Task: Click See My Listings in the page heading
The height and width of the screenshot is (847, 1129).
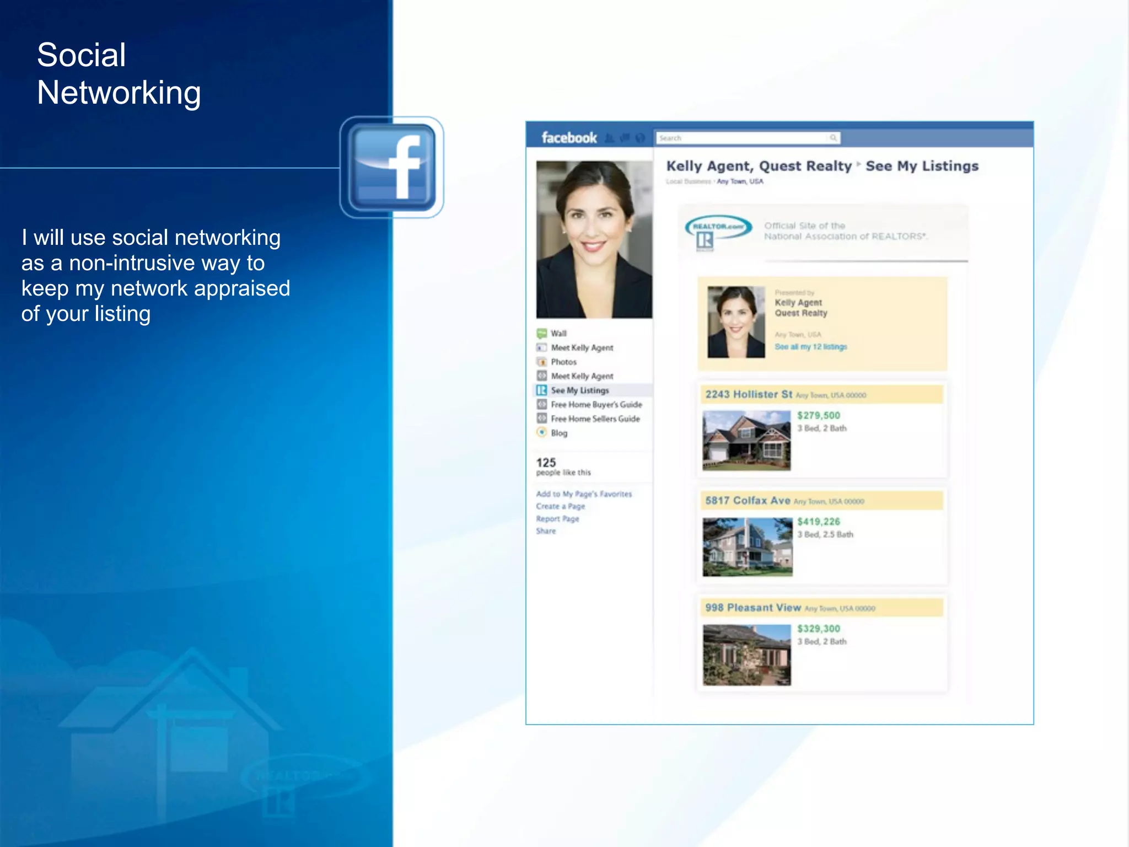Action: (922, 166)
